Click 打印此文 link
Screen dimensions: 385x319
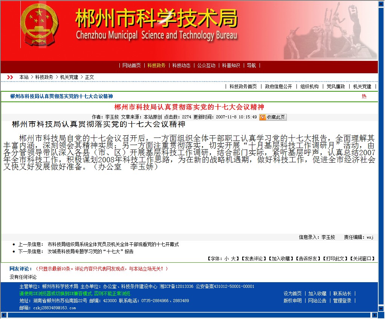point(335,259)
